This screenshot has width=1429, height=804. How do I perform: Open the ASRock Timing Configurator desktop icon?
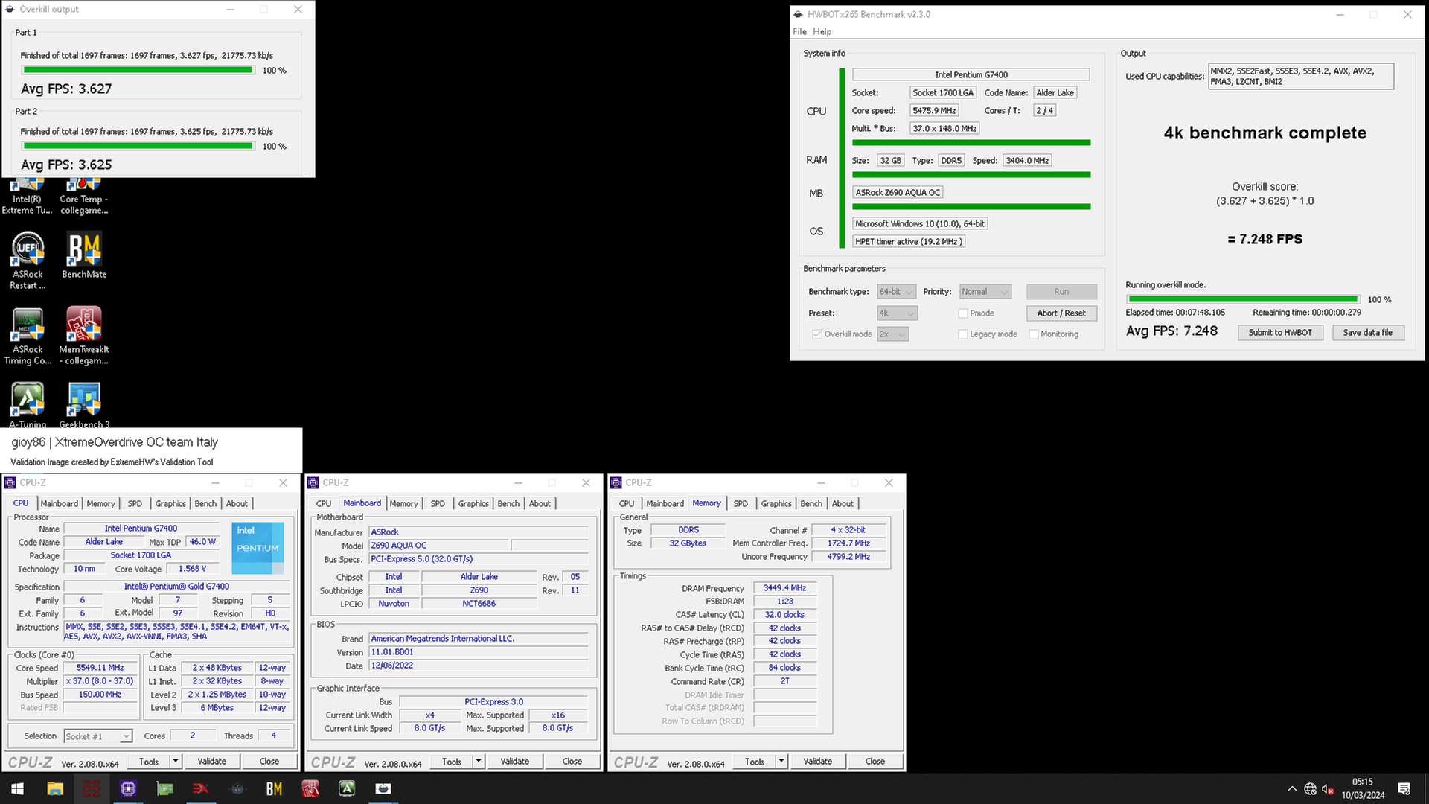[28, 336]
